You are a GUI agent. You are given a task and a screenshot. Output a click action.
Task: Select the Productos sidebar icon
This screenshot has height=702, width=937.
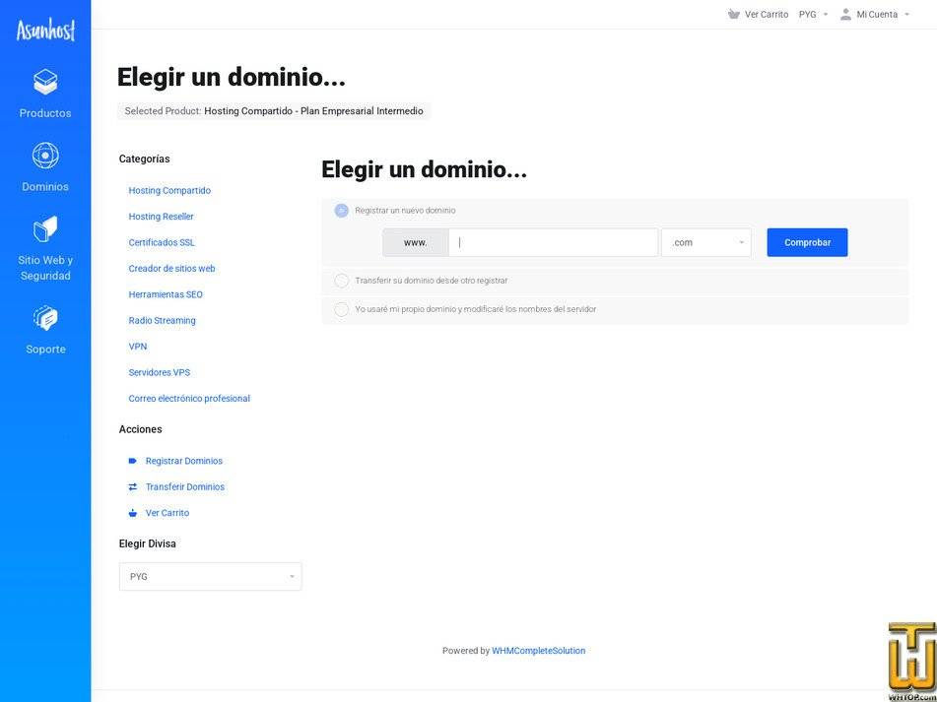point(44,83)
